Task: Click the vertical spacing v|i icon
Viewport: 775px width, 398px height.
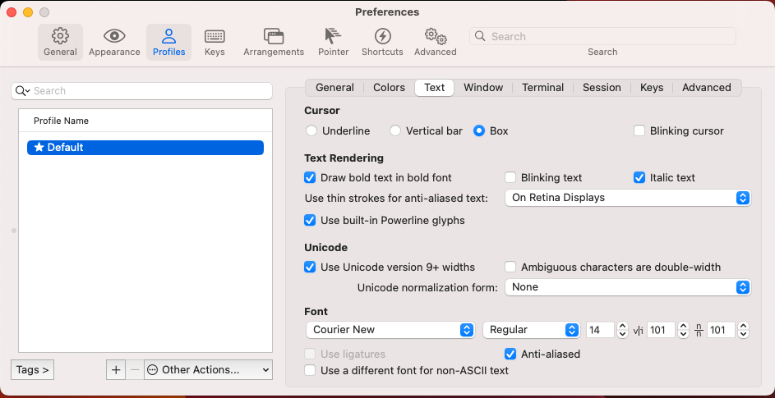Action: pos(638,330)
